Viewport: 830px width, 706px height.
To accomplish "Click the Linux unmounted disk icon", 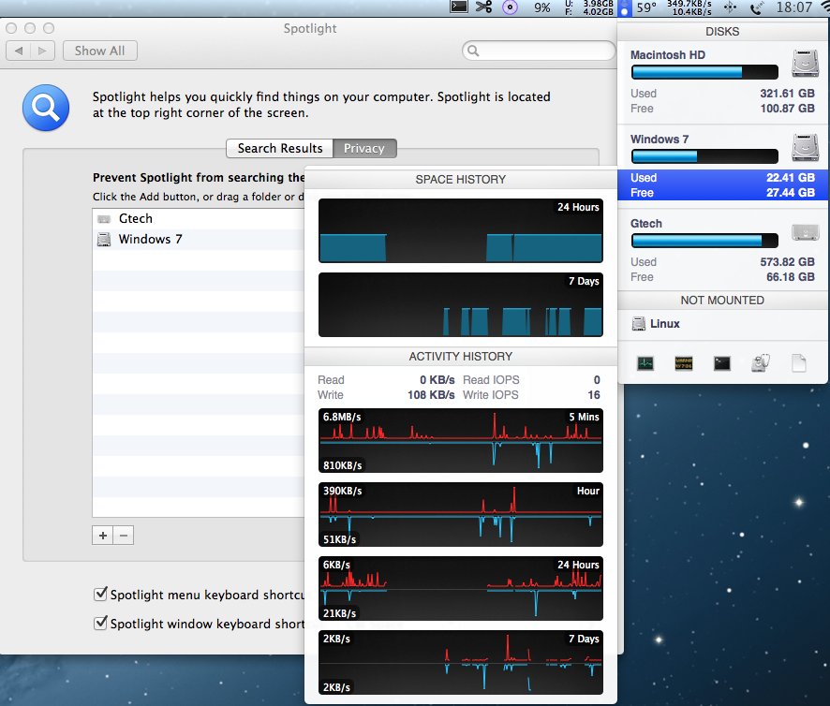I will click(x=639, y=324).
